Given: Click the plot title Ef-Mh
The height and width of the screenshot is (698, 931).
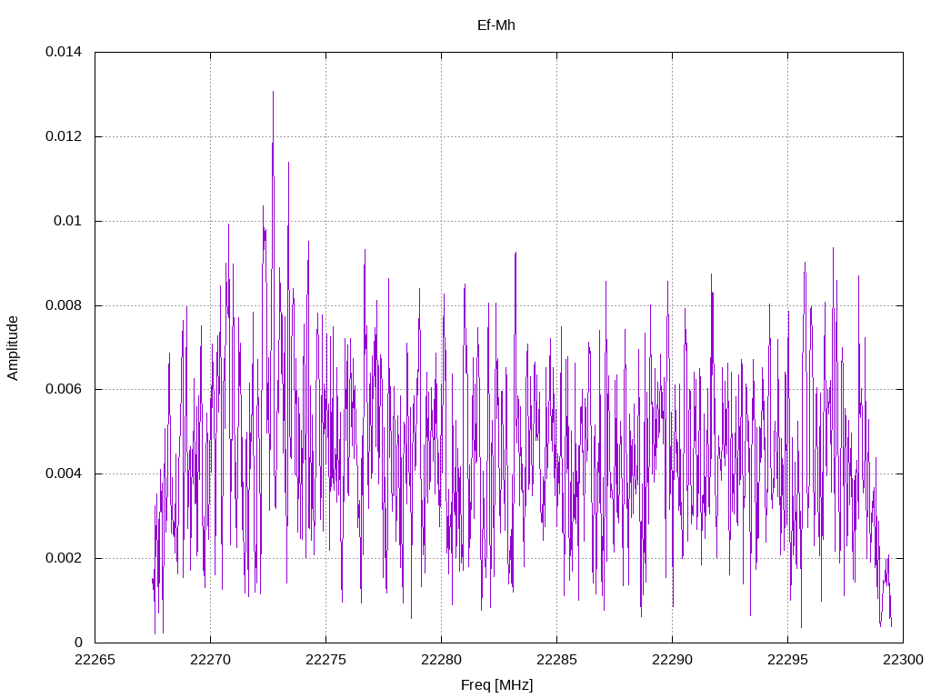Looking at the screenshot, I should click(x=496, y=25).
